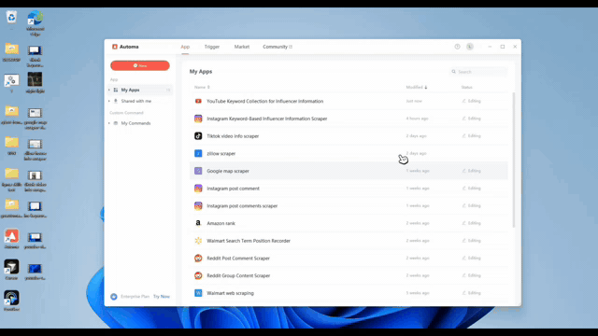The image size is (598, 336).
Task: Click Editing status on Amazon rank row
Action: pos(471,223)
